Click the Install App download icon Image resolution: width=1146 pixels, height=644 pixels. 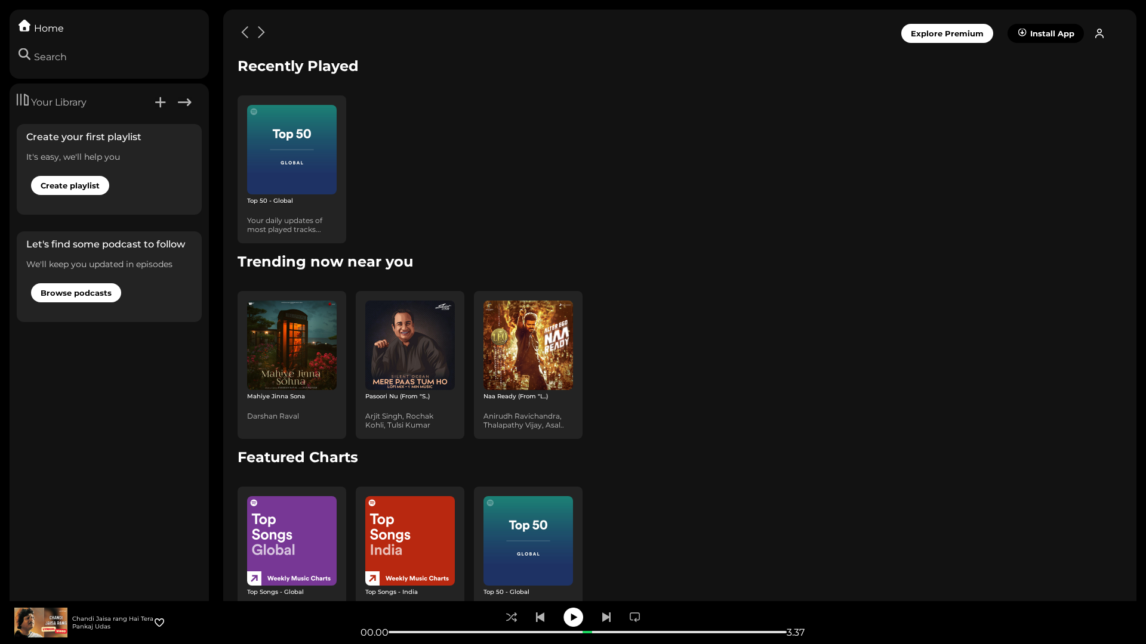coord(1022,33)
